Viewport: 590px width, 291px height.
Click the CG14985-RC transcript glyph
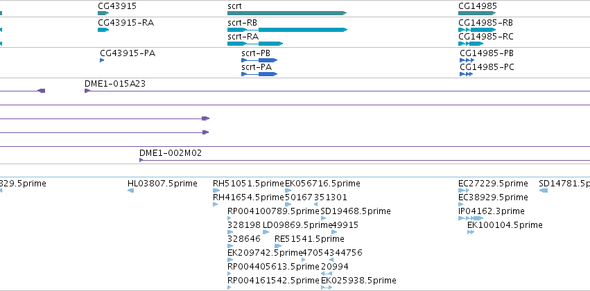pos(471,44)
